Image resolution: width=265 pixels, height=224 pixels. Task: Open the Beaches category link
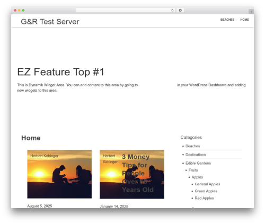[192, 146]
